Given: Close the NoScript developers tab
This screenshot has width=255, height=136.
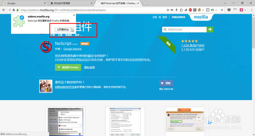Looking at the screenshot, I should point(138,3).
